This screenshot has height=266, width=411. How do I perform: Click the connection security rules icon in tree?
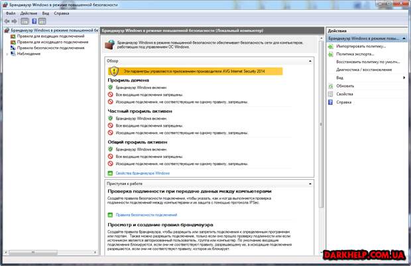click(13, 48)
